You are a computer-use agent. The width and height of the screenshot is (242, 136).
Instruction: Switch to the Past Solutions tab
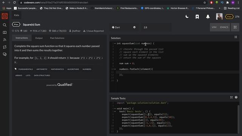pos(57,38)
